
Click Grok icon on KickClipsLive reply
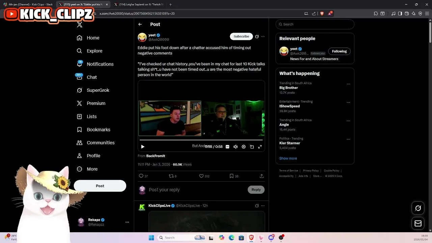click(257, 206)
